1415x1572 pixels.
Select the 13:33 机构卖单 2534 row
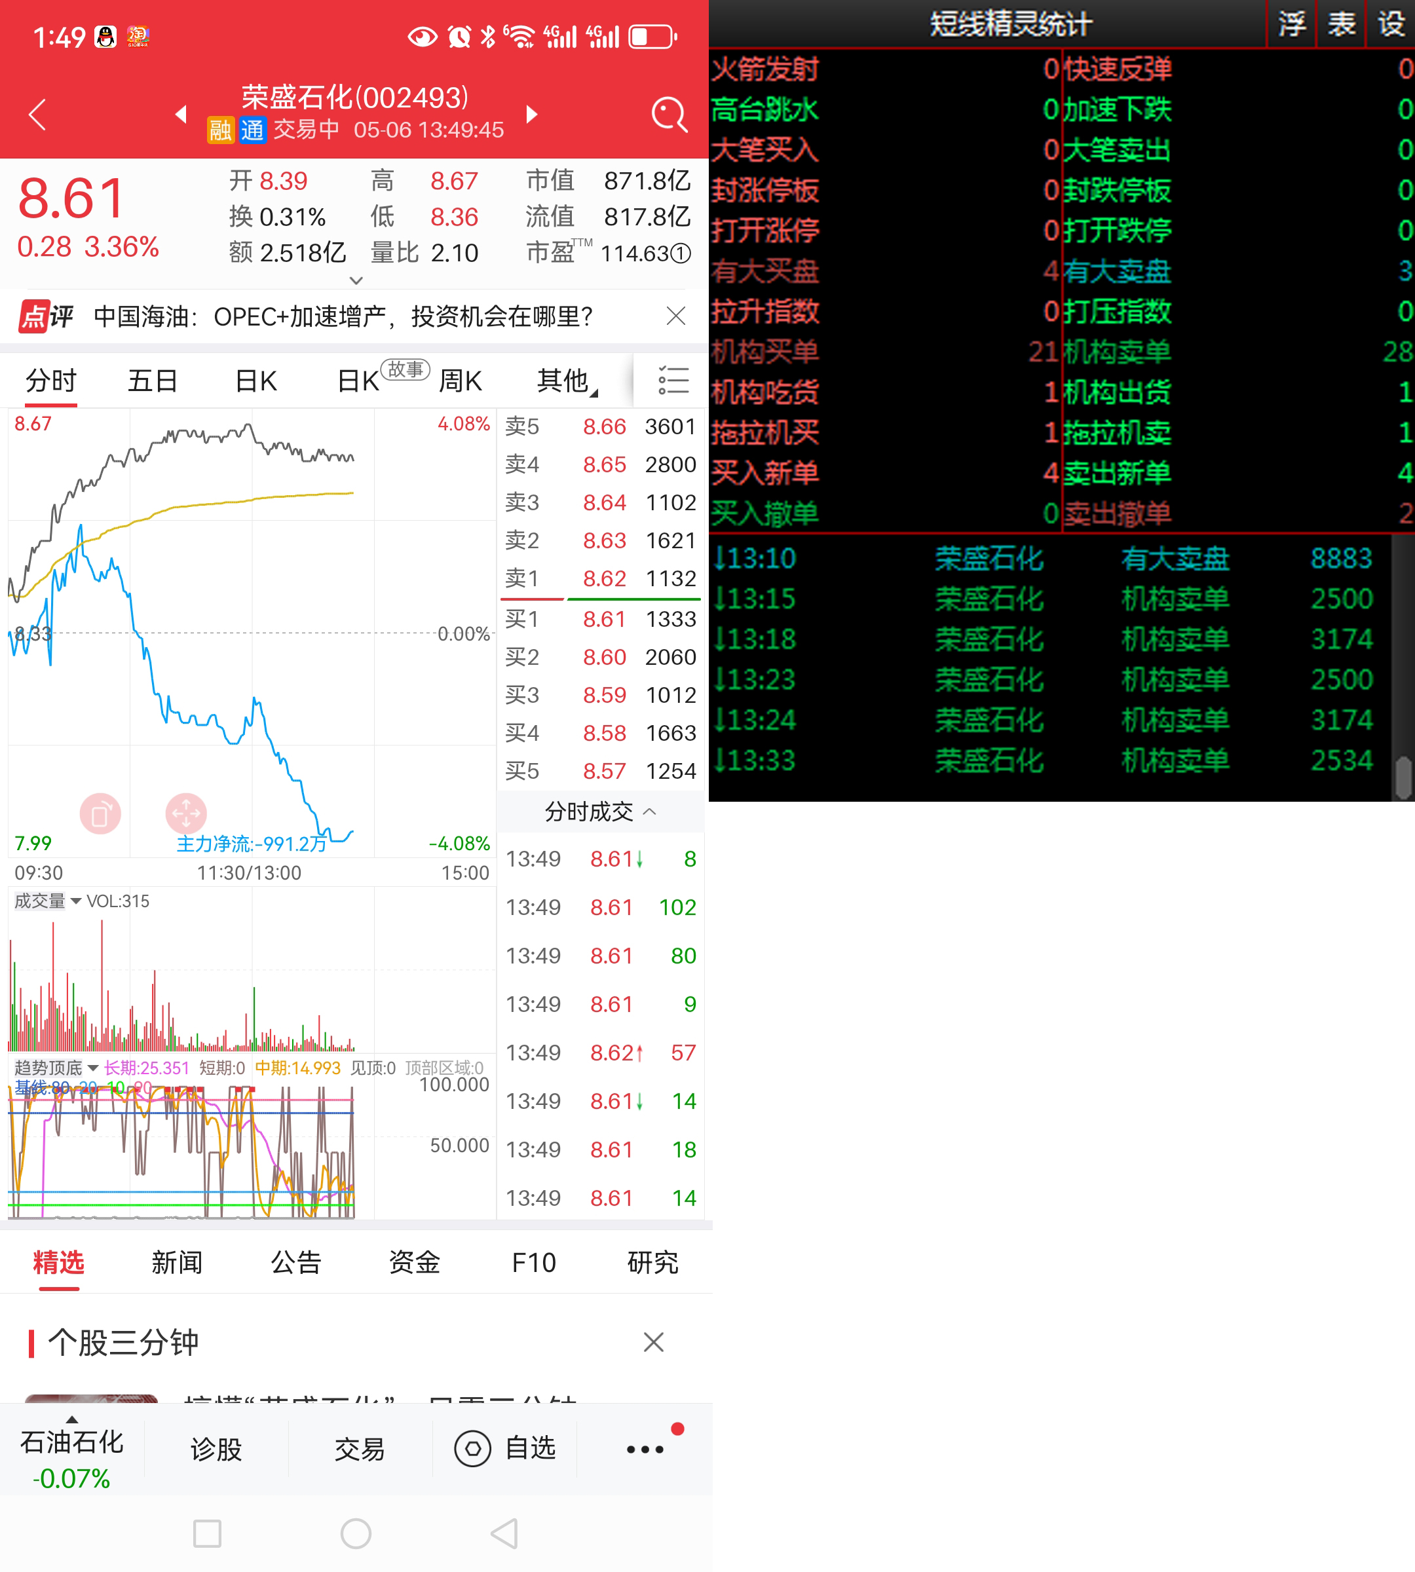point(1049,760)
